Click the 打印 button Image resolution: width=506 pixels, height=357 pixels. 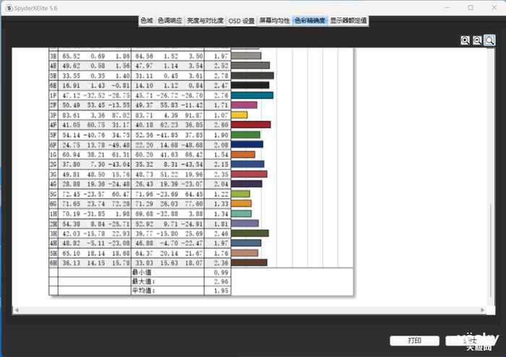[x=414, y=340]
